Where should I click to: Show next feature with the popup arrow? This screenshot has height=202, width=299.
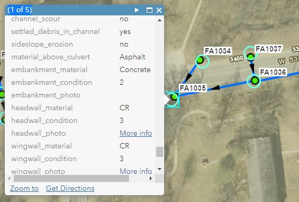[x=136, y=10]
